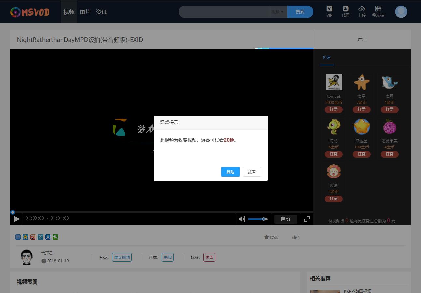
Task: Click the 珍珠 pearl gift icon
Action: 333,171
